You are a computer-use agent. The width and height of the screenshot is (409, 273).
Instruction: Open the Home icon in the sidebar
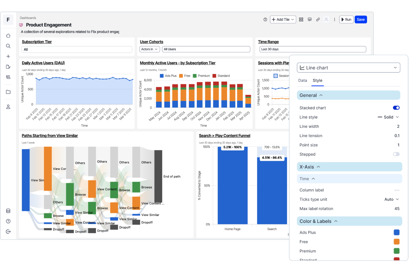click(8, 35)
